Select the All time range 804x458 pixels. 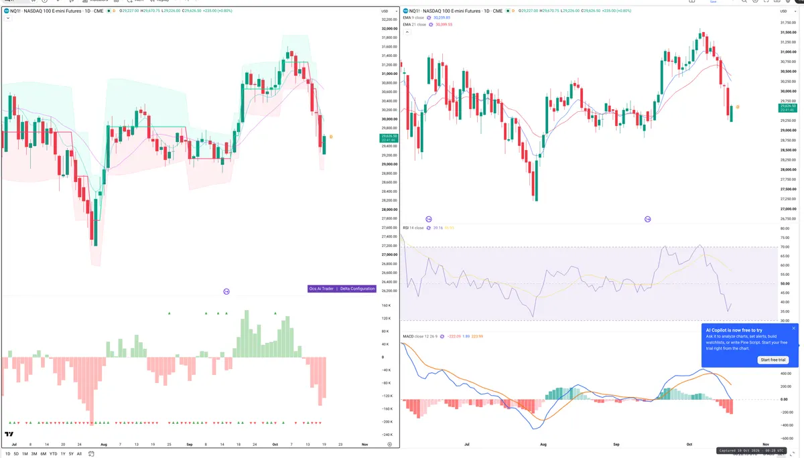79,453
